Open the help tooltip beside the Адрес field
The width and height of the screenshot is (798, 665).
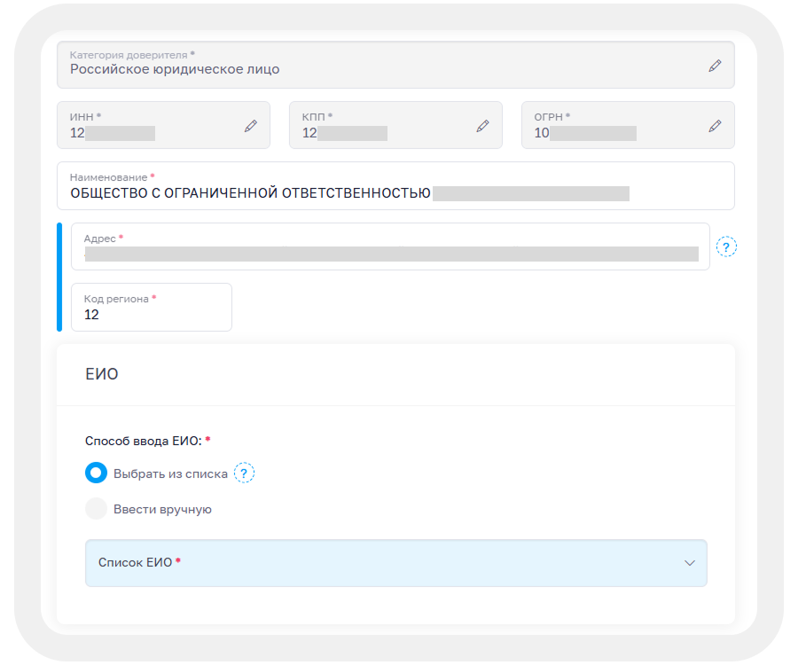(726, 247)
